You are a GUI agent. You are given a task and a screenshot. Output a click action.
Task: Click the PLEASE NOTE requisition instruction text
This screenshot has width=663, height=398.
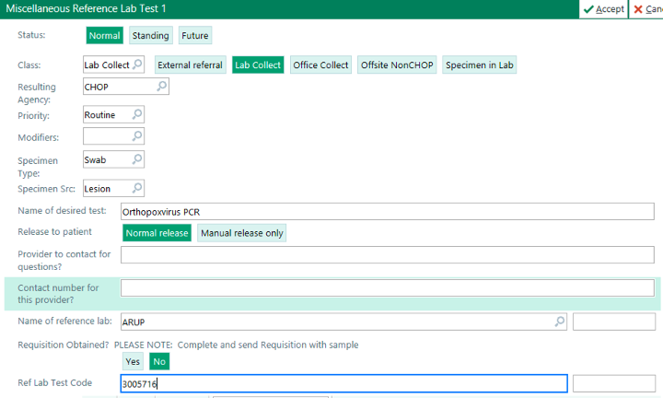coord(237,345)
